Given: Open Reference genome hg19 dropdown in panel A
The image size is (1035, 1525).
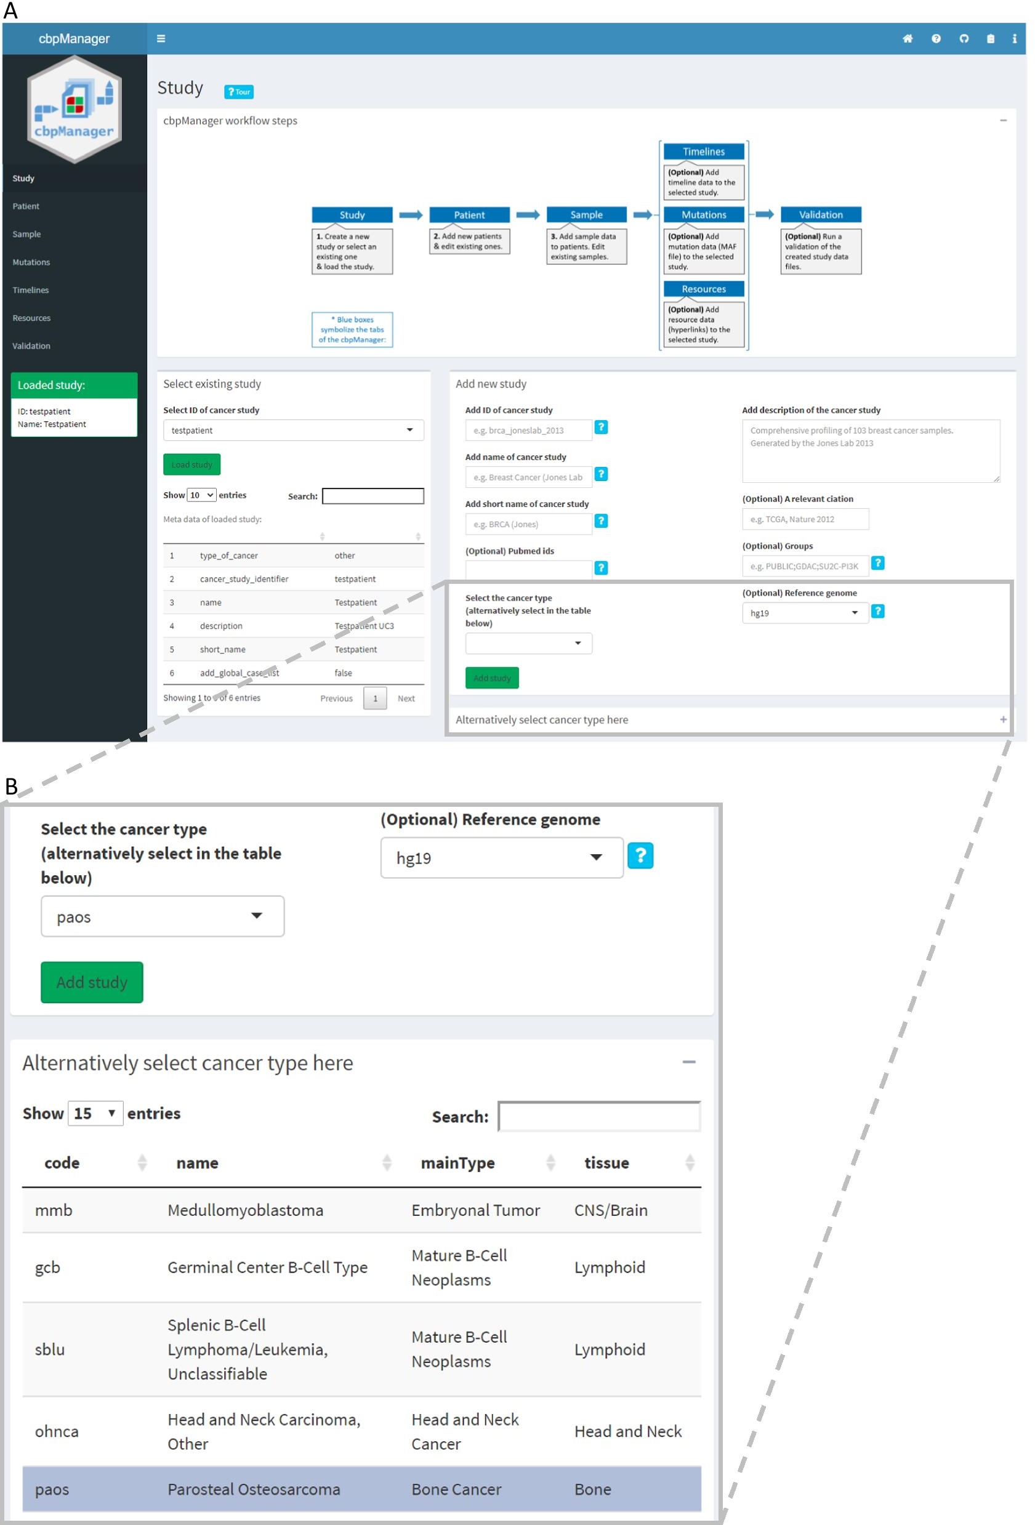Looking at the screenshot, I should pos(805,613).
